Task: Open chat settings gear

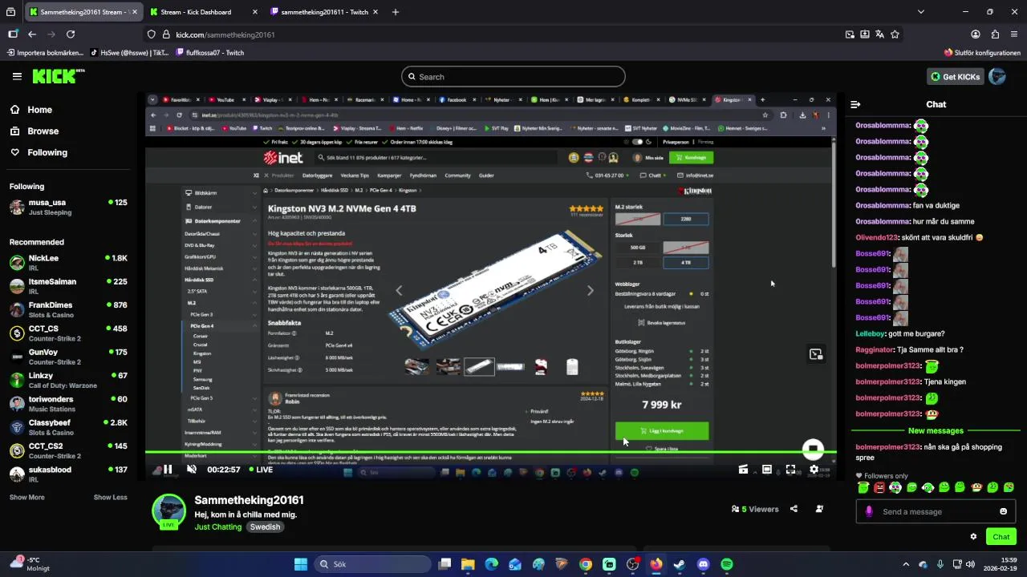Action: pos(973,537)
